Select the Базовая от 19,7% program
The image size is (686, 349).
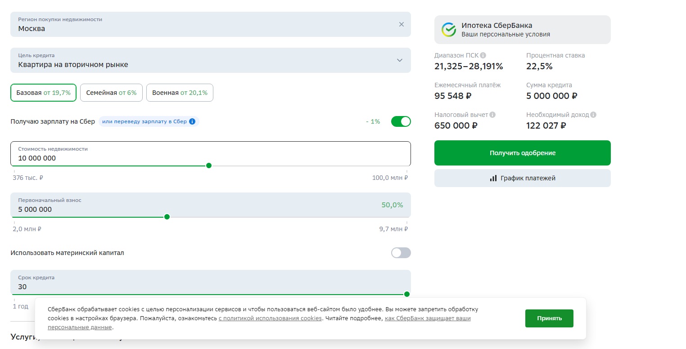pyautogui.click(x=44, y=93)
